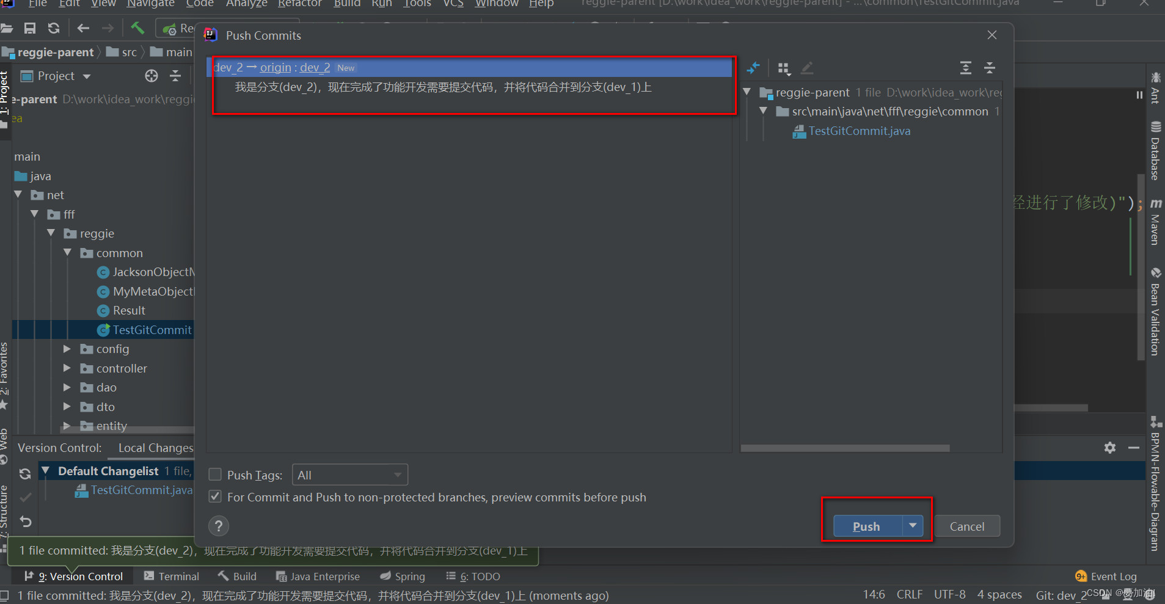Expand the controller folder

67,368
